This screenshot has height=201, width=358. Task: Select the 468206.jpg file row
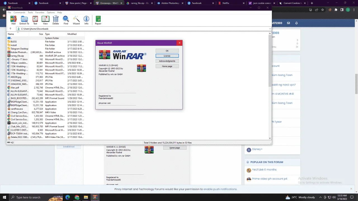pos(46,77)
